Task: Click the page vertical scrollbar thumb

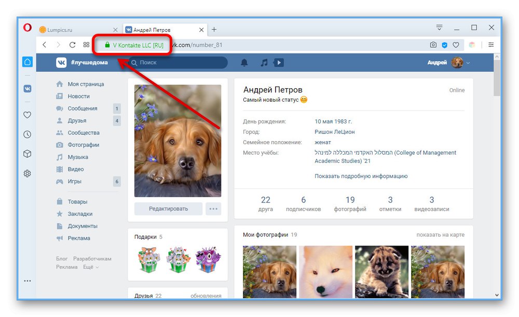Action: tap(497, 78)
